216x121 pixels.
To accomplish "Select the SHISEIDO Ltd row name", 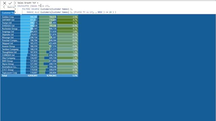I will [8, 26].
